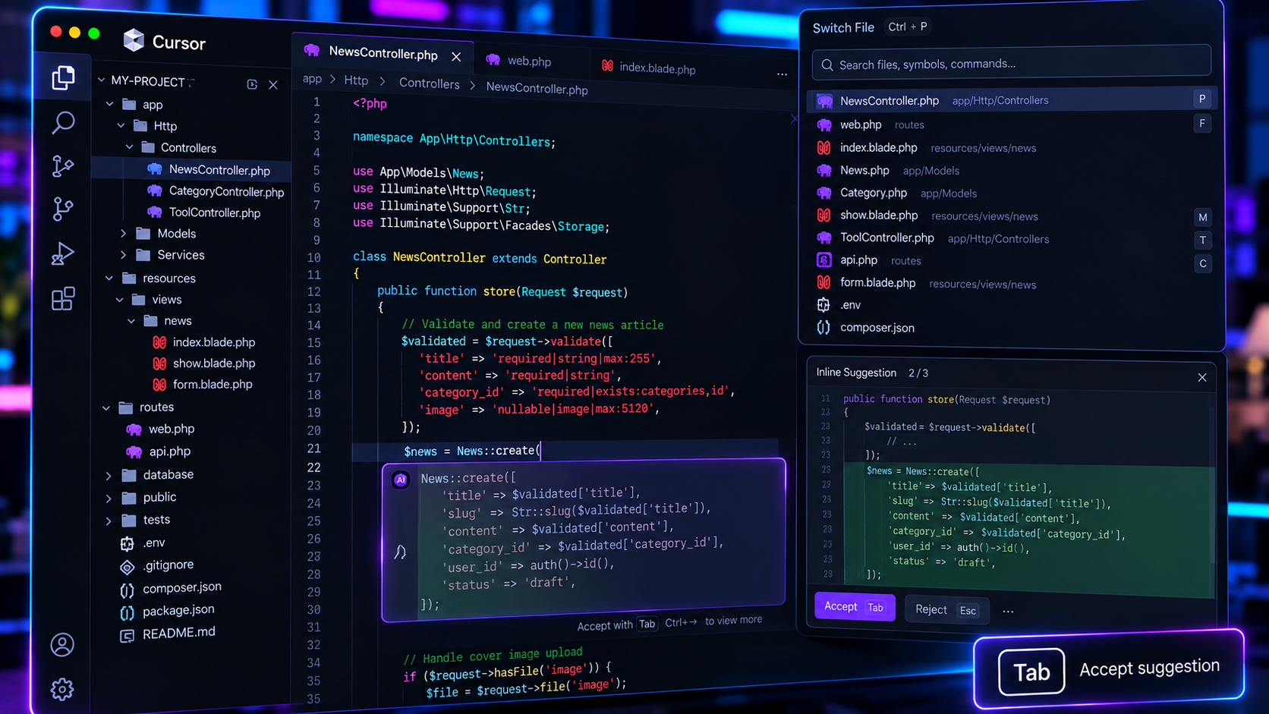1269x714 pixels.
Task: Click the AI badge in suggestion popup
Action: point(401,480)
